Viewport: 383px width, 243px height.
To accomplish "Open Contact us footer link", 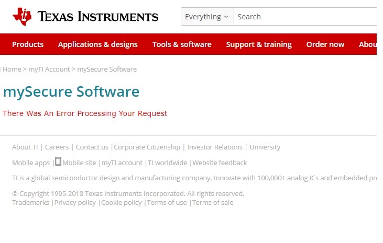I will point(92,147).
